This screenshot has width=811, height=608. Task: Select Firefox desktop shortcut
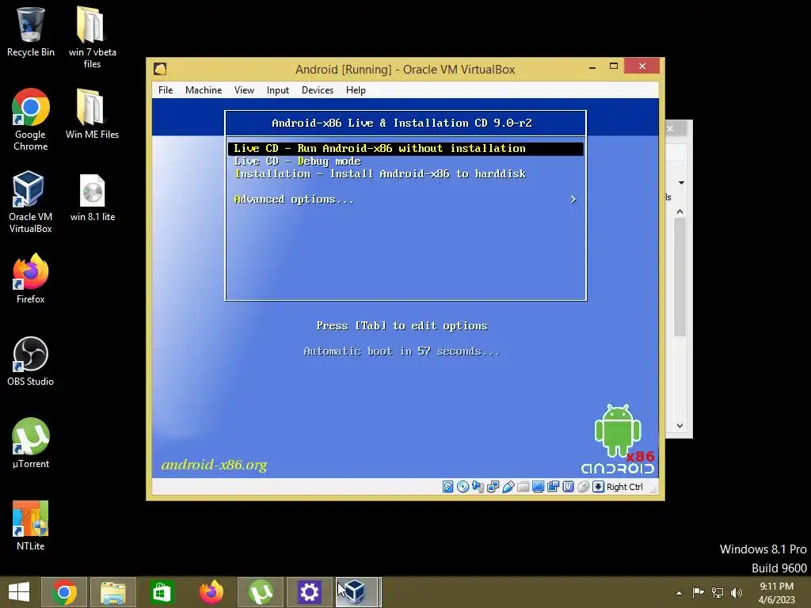[x=31, y=279]
